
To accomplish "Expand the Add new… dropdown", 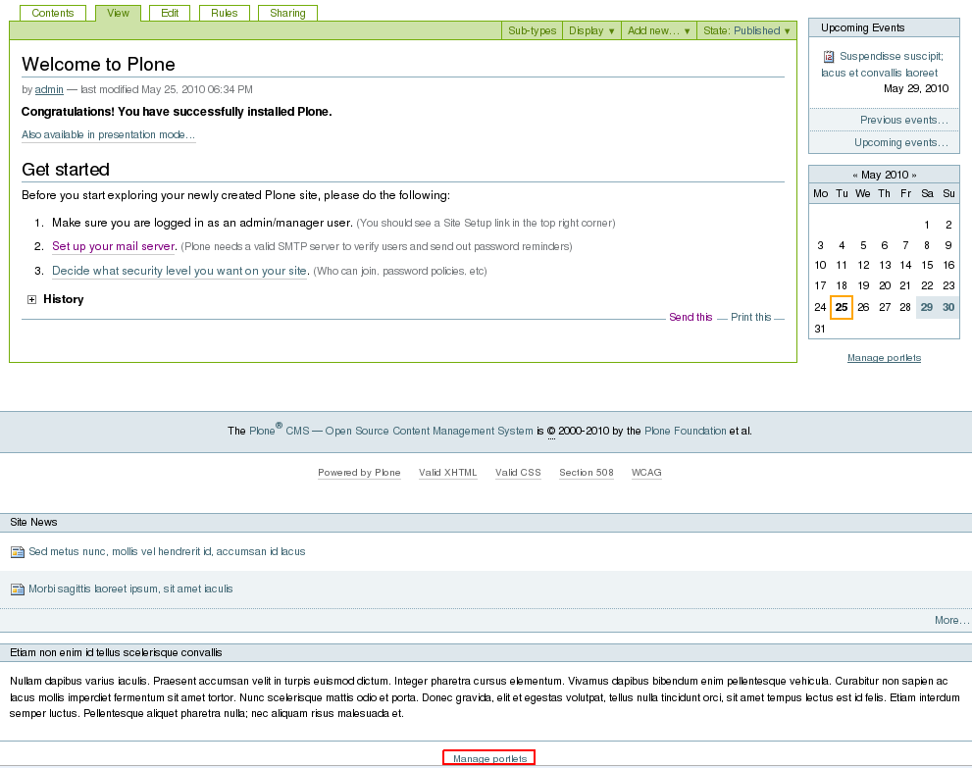I will (x=658, y=30).
